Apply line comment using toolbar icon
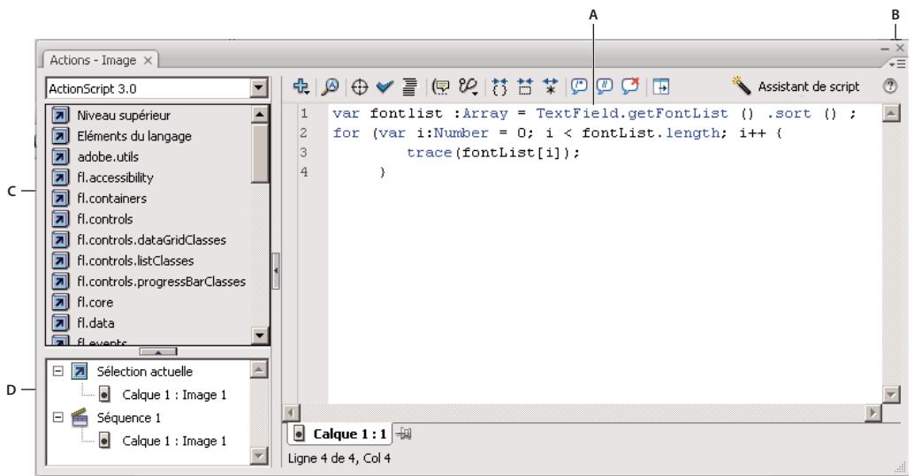Viewport: 914px width, 476px height. (604, 87)
